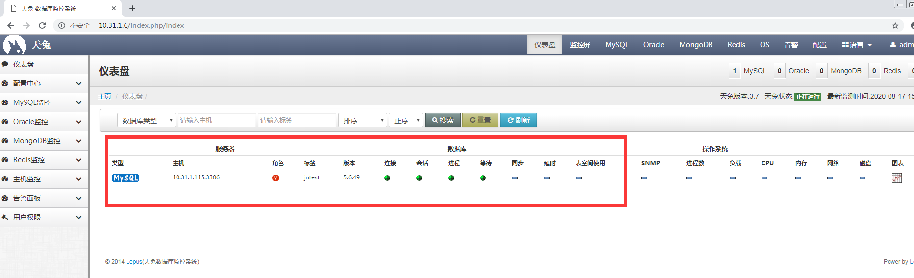Image resolution: width=914 pixels, height=278 pixels.
Task: Click the 延时 dash indicator
Action: click(547, 178)
